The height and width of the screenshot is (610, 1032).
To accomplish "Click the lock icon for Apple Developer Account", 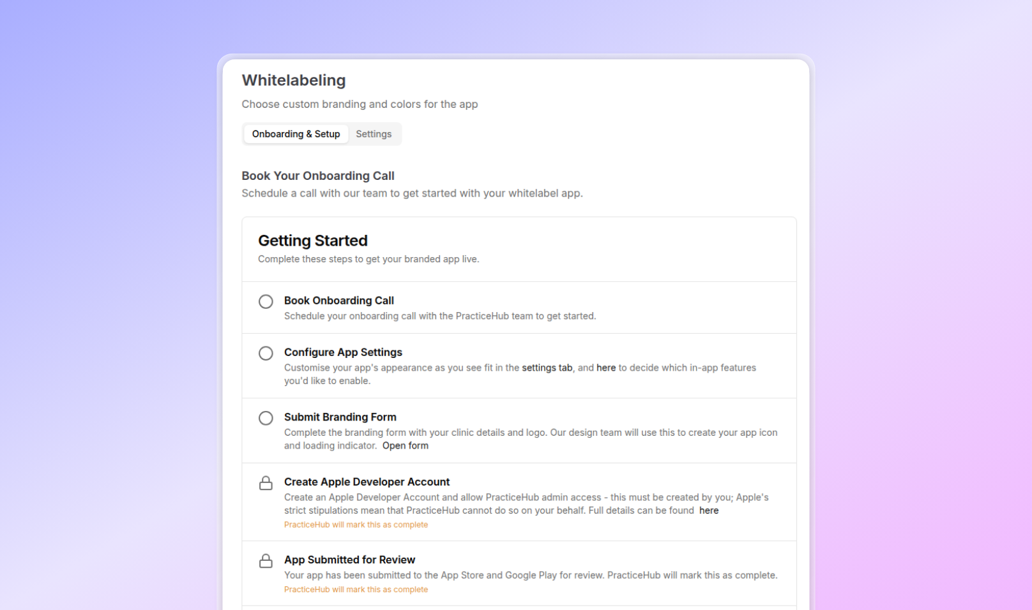I will coord(266,483).
